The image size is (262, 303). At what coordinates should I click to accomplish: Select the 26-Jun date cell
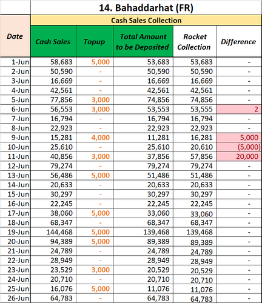15,298
